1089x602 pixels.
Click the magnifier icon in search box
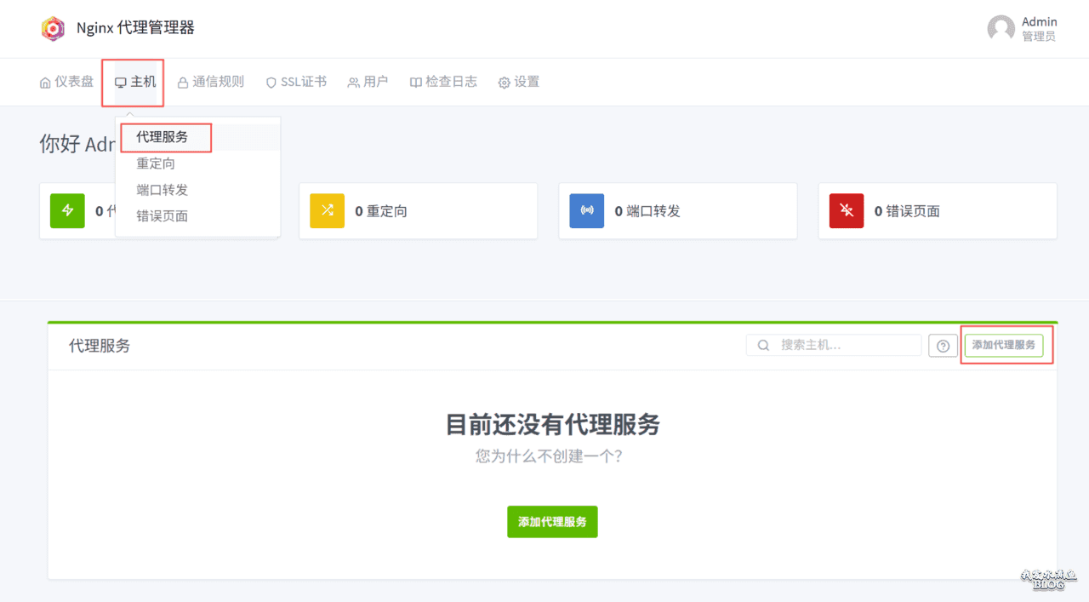763,346
